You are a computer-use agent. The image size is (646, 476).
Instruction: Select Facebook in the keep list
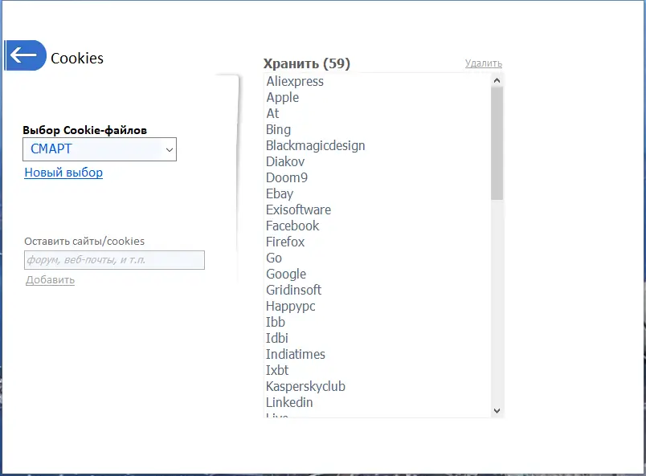click(x=292, y=226)
